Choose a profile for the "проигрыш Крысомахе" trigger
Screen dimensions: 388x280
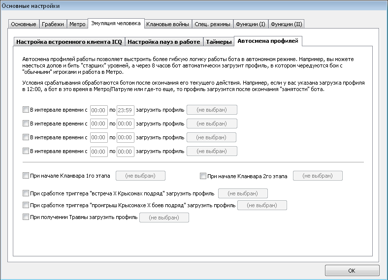(x=262, y=205)
